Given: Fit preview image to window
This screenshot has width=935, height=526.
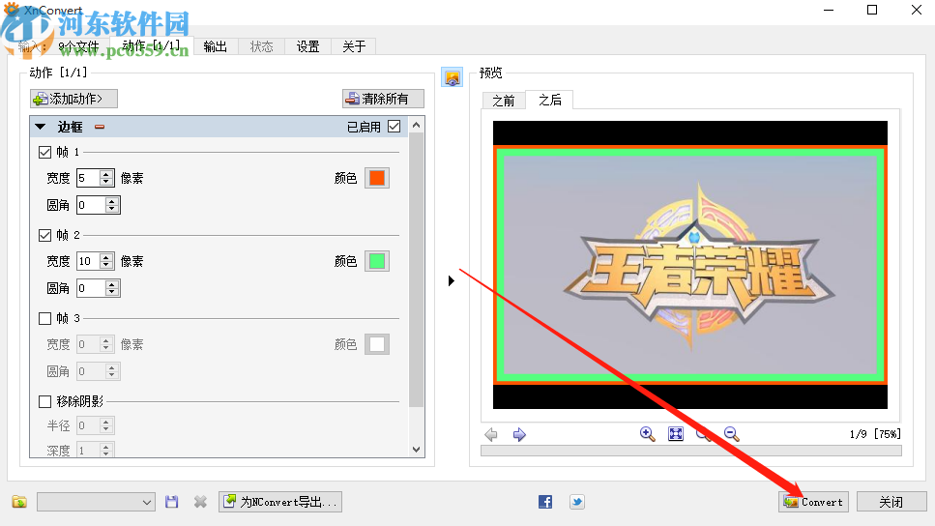Looking at the screenshot, I should pos(676,434).
